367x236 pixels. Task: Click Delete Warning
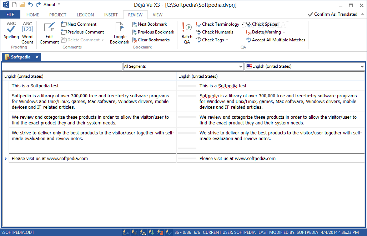(263, 32)
